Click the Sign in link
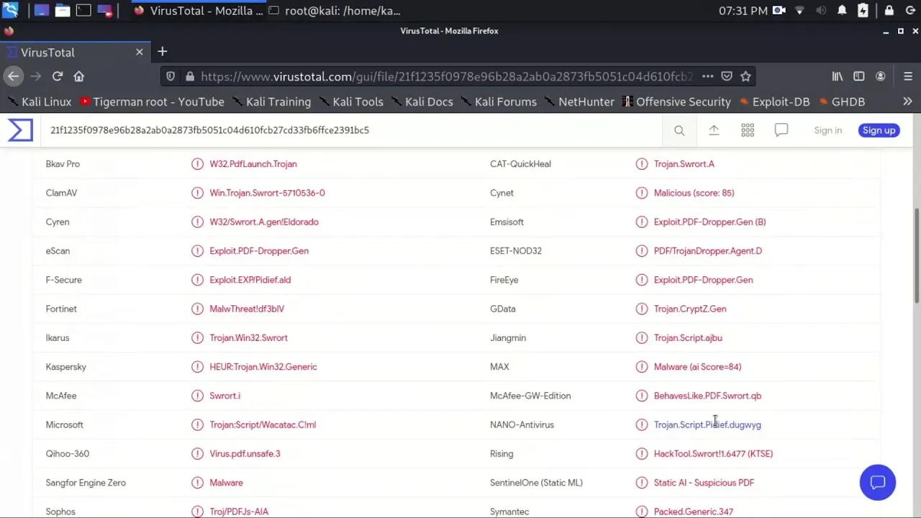Viewport: 921px width, 518px height. click(827, 130)
